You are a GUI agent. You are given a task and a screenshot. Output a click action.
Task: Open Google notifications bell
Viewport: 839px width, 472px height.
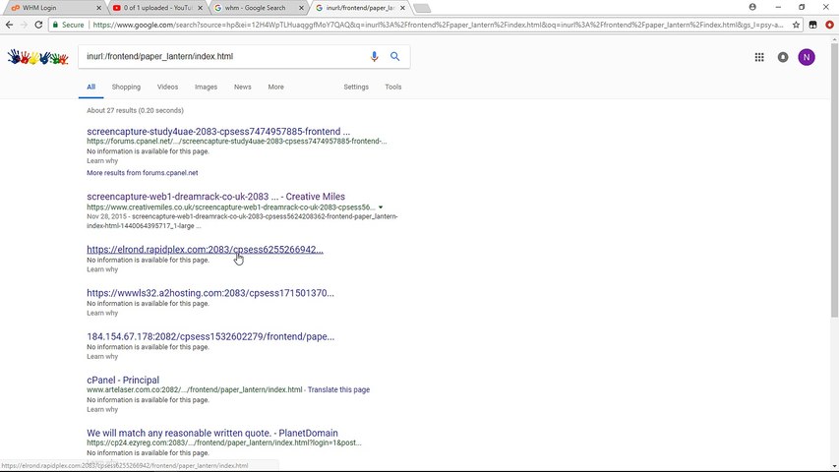tap(783, 57)
